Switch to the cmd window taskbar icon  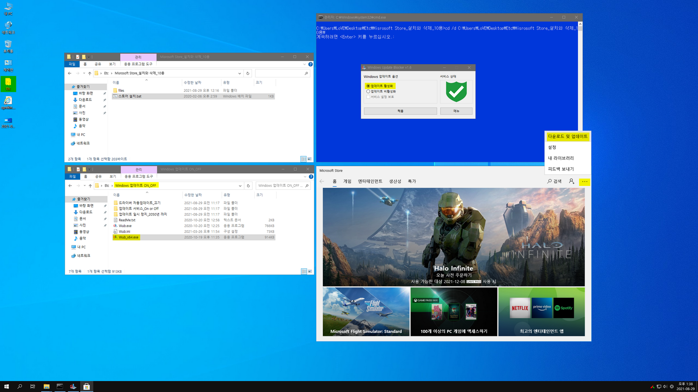60,386
